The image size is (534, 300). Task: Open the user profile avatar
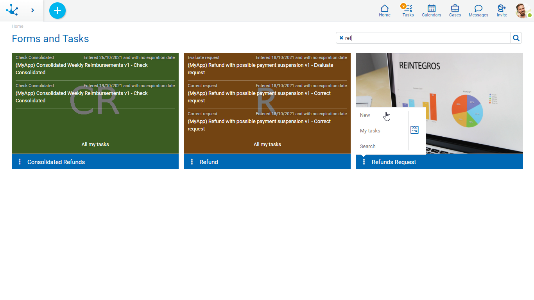click(522, 11)
